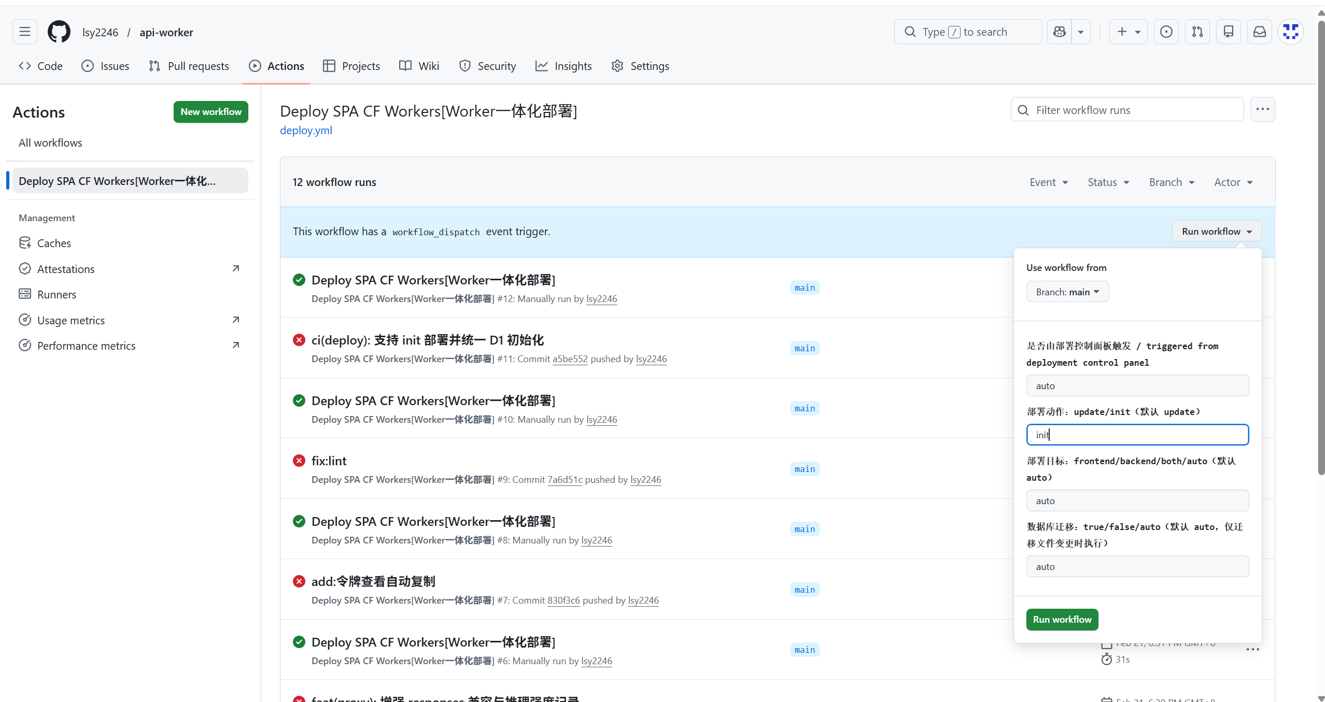Screen dimensions: 1325x702
Task: Expand the Event filter dropdown
Action: pyautogui.click(x=1049, y=182)
